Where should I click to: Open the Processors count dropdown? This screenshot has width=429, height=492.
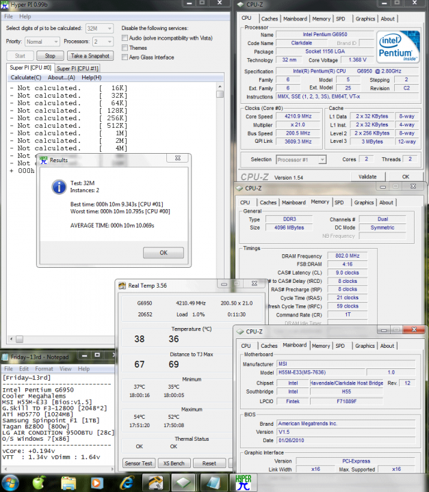point(103,42)
